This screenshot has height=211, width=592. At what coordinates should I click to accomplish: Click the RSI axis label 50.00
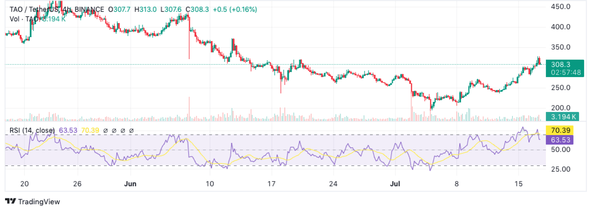tap(560, 150)
